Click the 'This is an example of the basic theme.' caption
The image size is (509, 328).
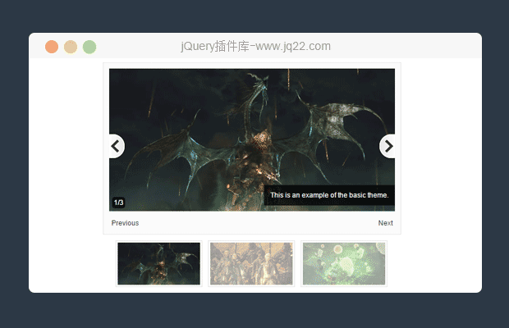329,195
